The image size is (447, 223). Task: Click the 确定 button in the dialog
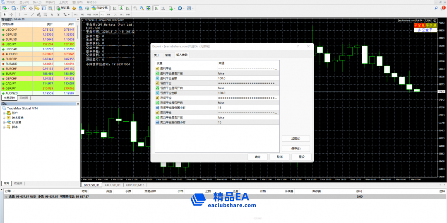click(257, 157)
